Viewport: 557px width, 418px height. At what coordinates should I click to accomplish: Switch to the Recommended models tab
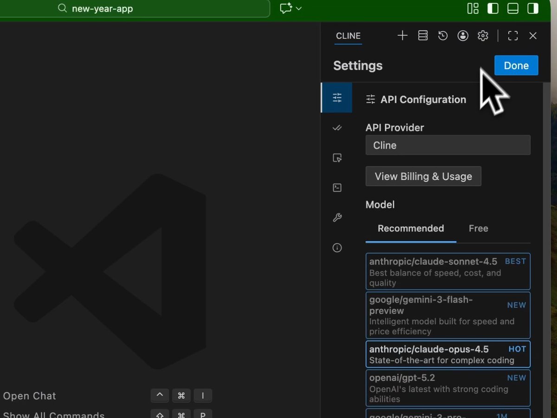(411, 229)
